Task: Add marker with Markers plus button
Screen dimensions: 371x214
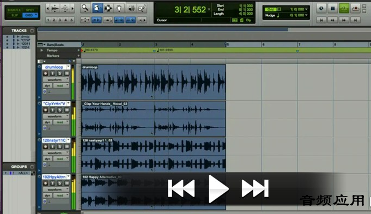Action: [78, 56]
